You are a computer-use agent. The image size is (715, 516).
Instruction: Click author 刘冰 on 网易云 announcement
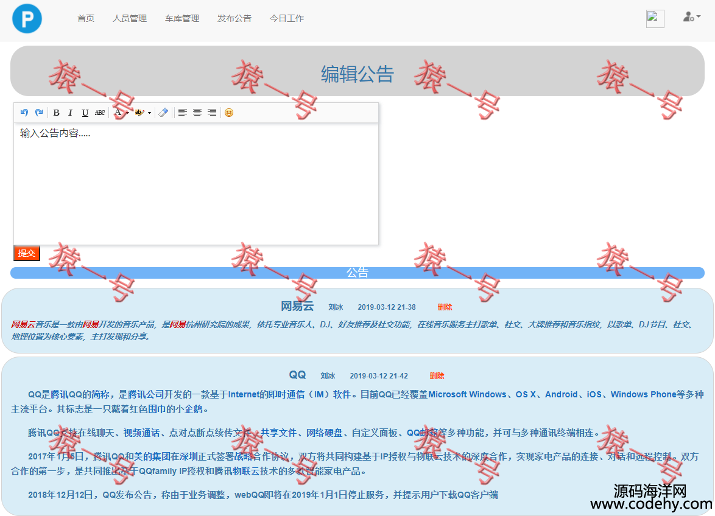point(336,307)
